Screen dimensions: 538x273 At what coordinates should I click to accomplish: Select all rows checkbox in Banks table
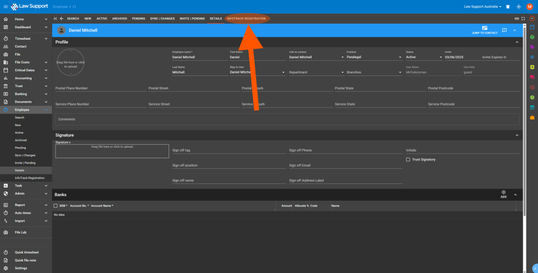point(56,206)
